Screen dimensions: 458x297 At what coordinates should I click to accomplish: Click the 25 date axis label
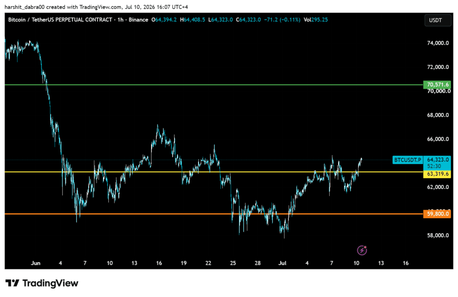[233, 263]
